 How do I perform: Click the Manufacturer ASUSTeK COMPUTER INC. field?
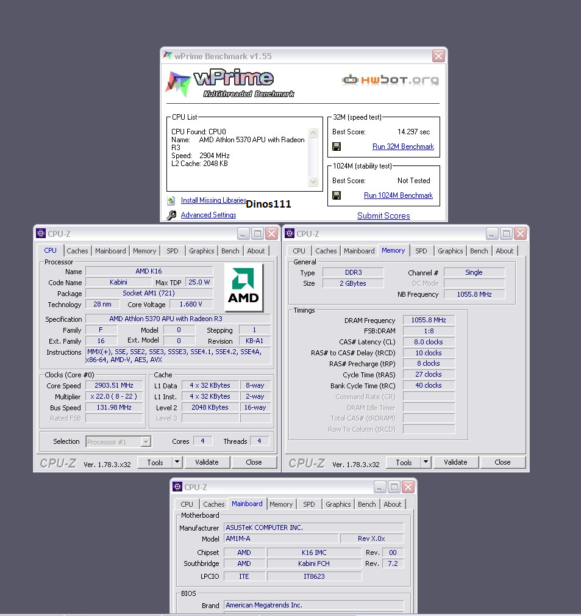(314, 527)
